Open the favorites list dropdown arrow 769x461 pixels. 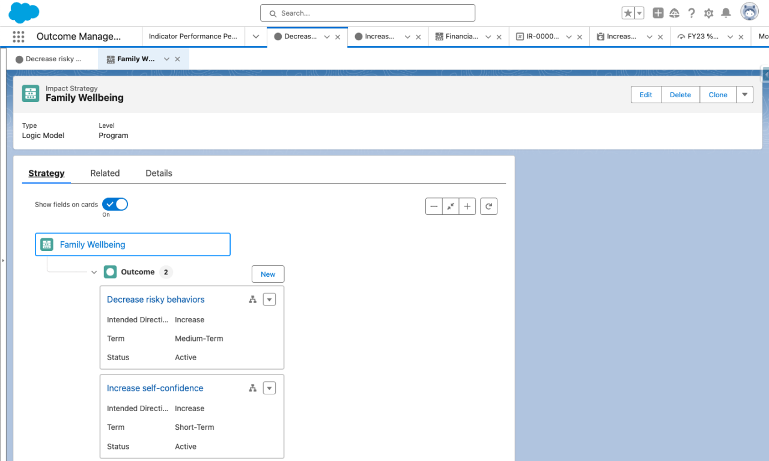(x=639, y=13)
